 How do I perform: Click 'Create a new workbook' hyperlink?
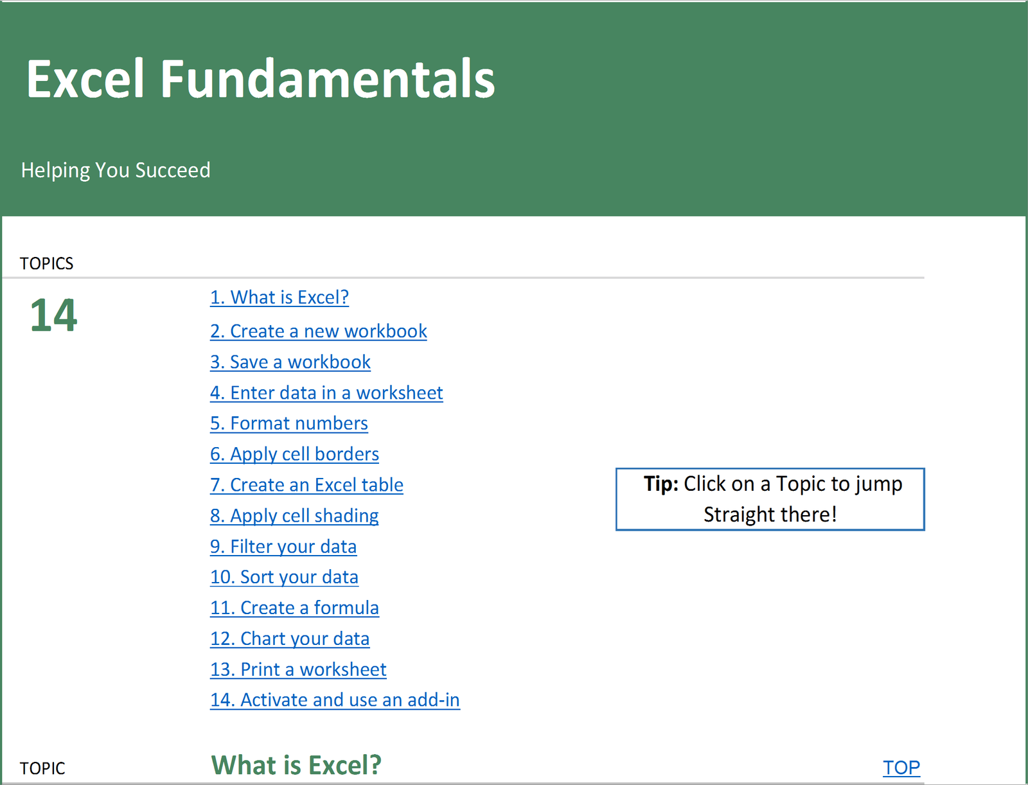point(318,331)
